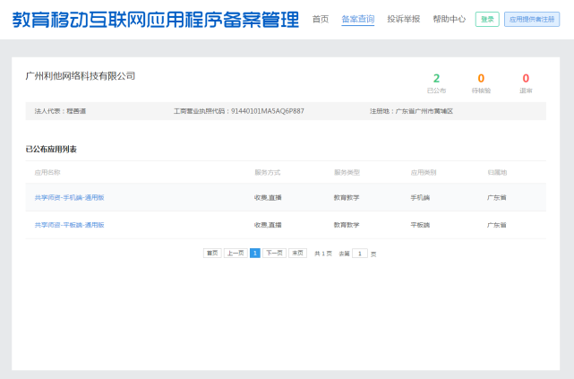The height and width of the screenshot is (379, 574).
Task: Click the 上一页 pagination button
Action: pos(236,253)
